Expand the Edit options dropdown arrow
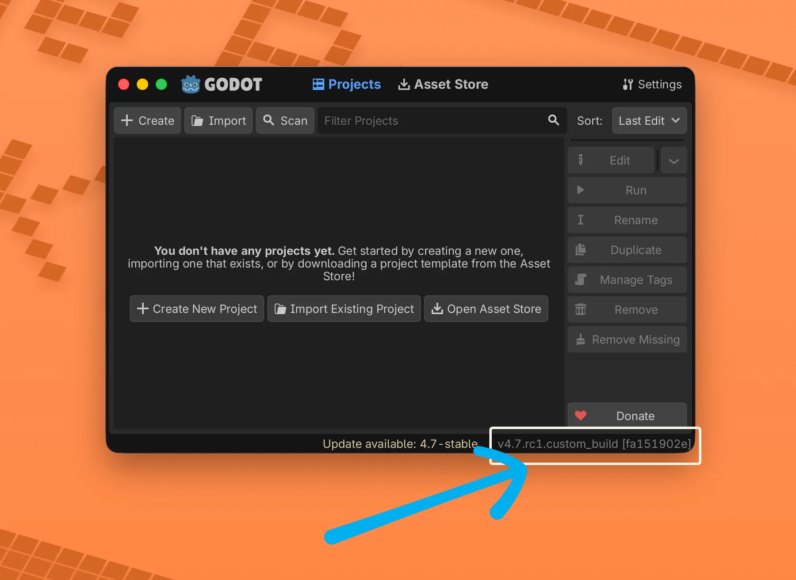 coord(674,161)
